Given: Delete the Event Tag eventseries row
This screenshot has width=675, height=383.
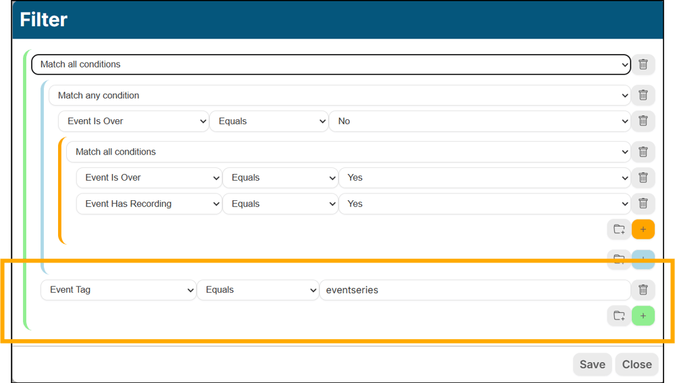Looking at the screenshot, I should click(643, 290).
